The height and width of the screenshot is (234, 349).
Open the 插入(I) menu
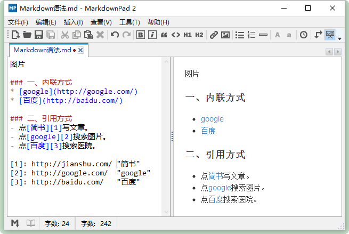pyautogui.click(x=73, y=22)
